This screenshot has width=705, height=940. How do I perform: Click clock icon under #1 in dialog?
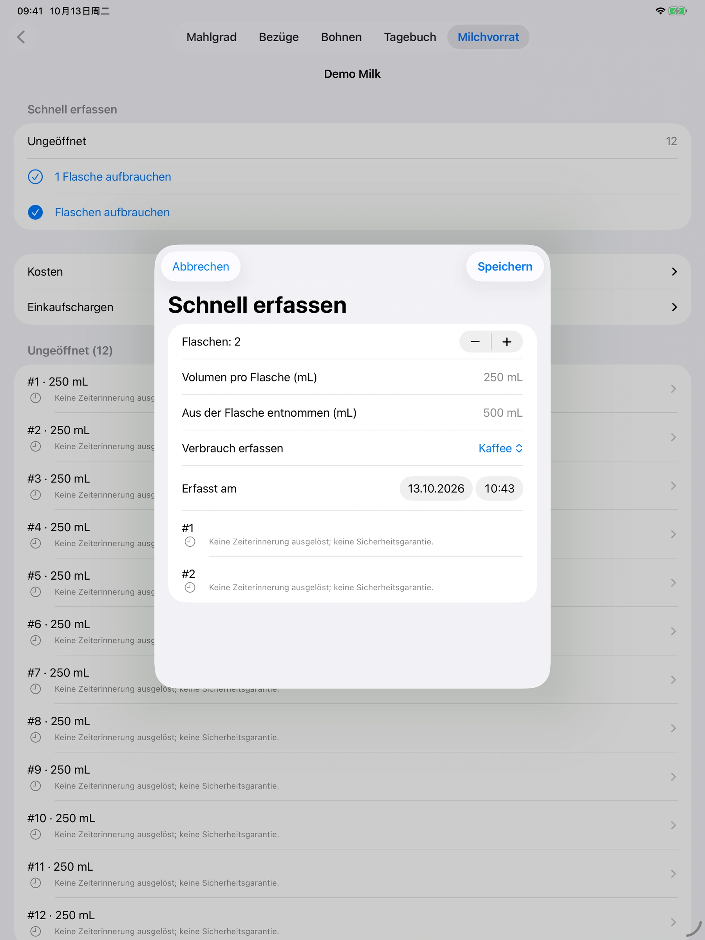tap(190, 542)
